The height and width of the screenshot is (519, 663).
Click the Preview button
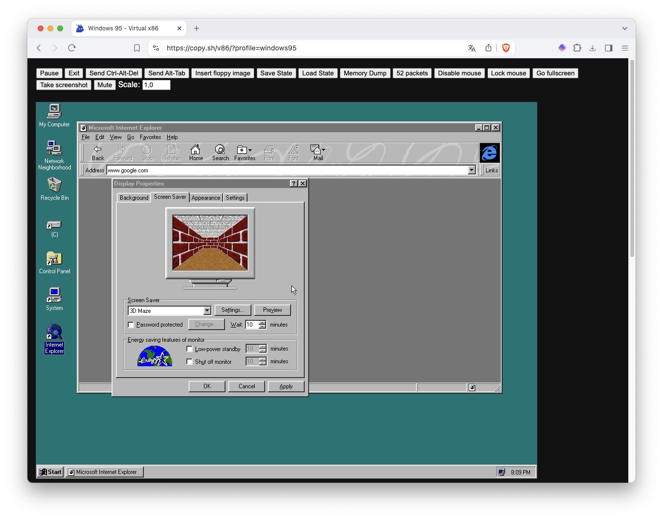[x=272, y=310]
